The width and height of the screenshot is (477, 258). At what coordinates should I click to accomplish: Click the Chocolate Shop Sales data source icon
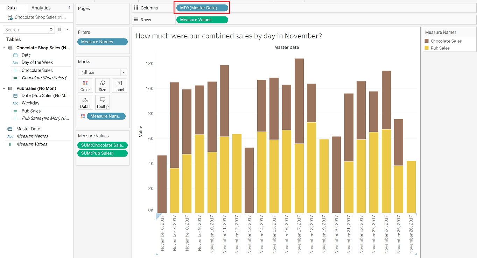[10, 17]
